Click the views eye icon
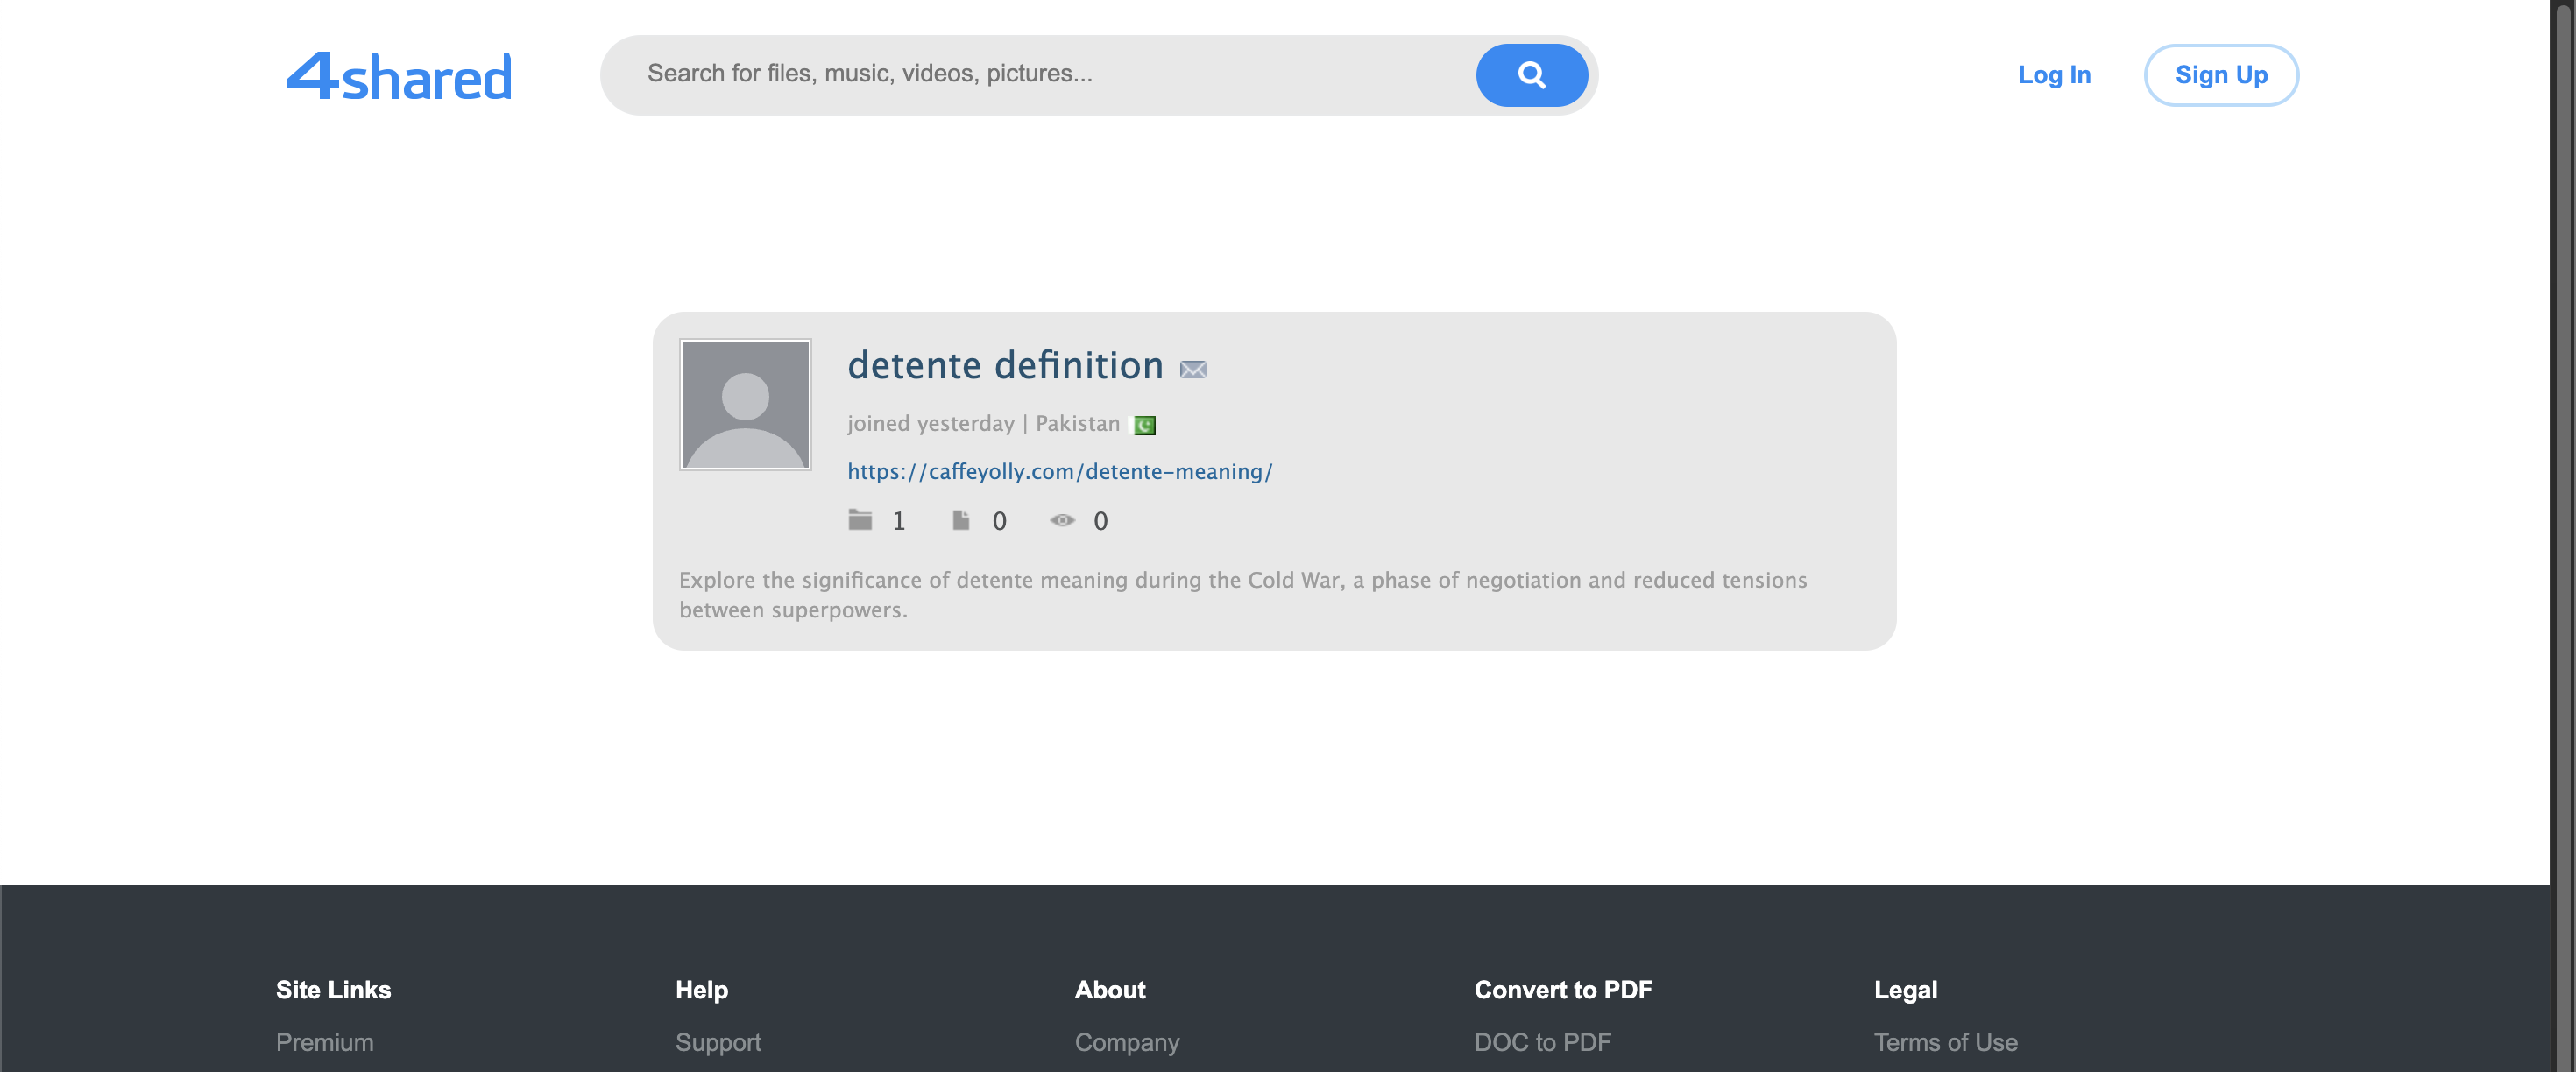The width and height of the screenshot is (2576, 1072). click(1062, 520)
